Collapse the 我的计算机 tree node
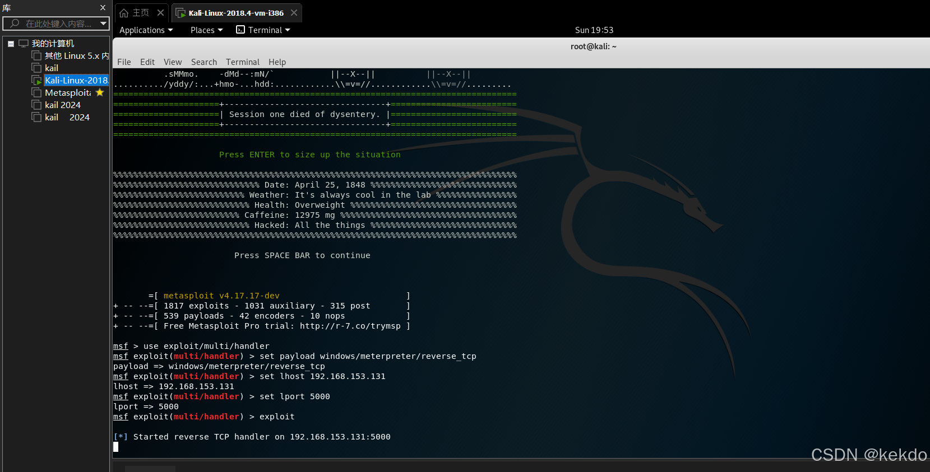 (11, 44)
